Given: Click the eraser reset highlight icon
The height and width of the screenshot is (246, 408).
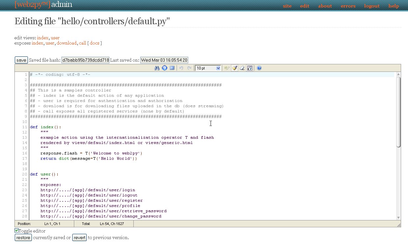Looking at the screenshot, I should [x=242, y=68].
